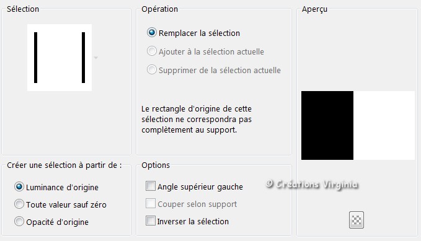Click the Opération group title
The image size is (421, 241).
[x=160, y=9]
